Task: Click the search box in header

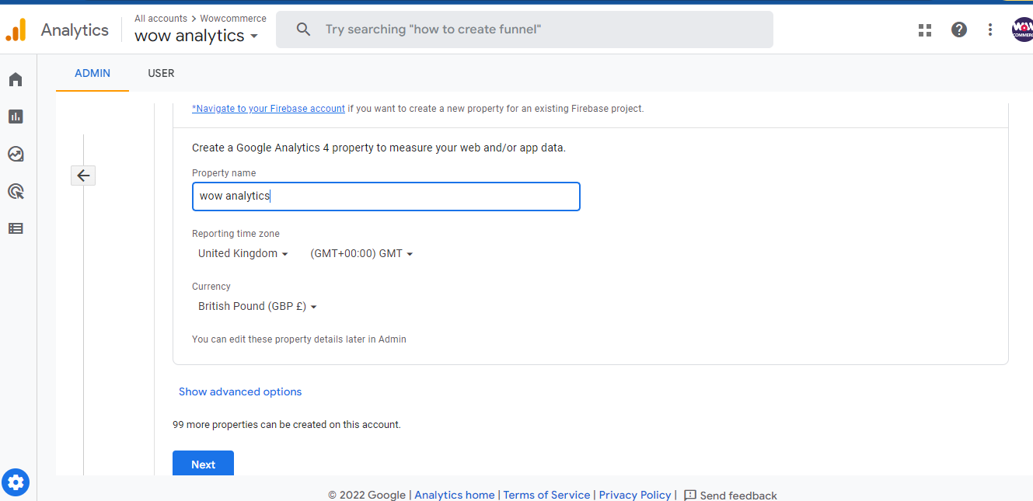Action: pyautogui.click(x=525, y=30)
